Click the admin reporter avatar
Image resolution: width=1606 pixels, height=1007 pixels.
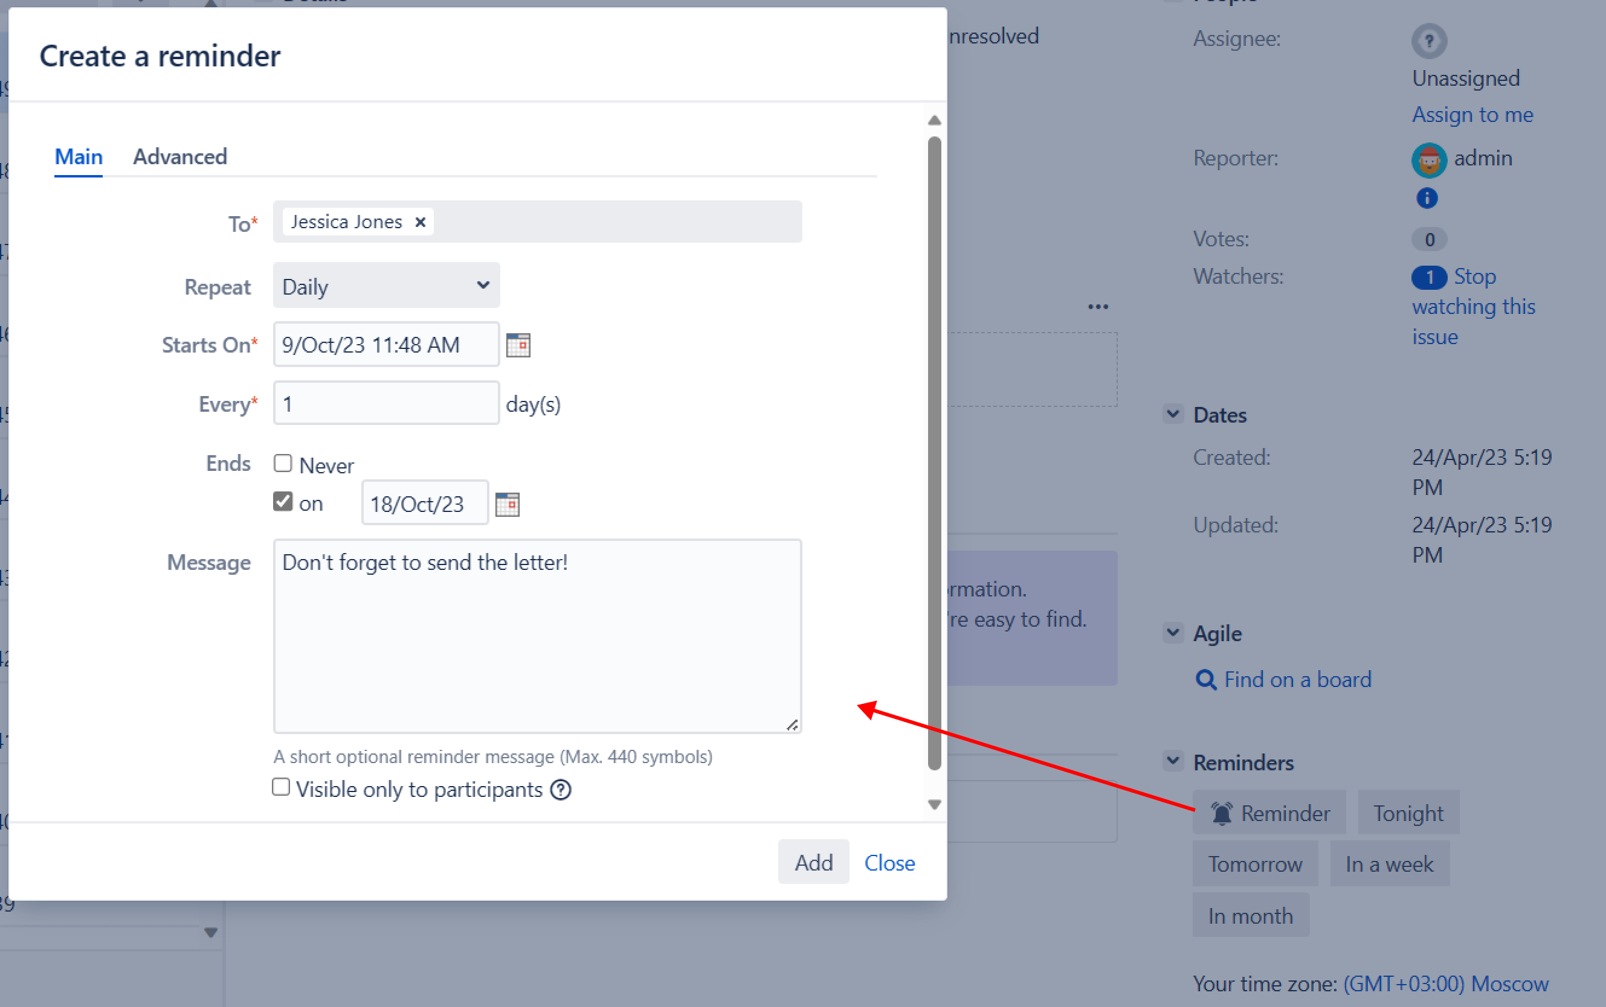click(1428, 160)
